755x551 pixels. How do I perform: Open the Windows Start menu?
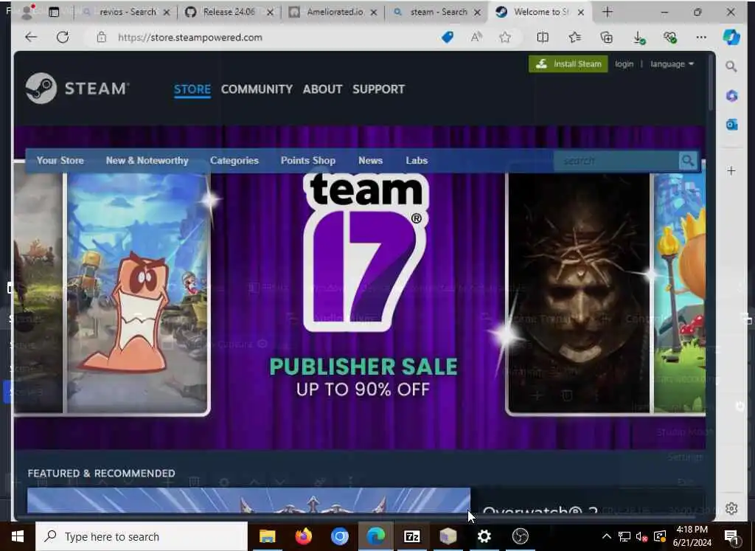coord(18,536)
